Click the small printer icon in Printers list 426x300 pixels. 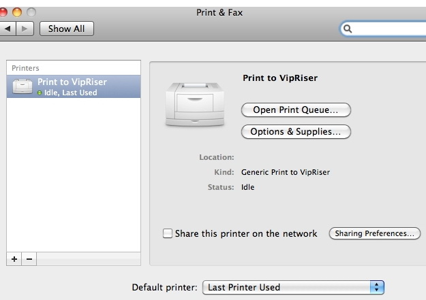(x=22, y=86)
